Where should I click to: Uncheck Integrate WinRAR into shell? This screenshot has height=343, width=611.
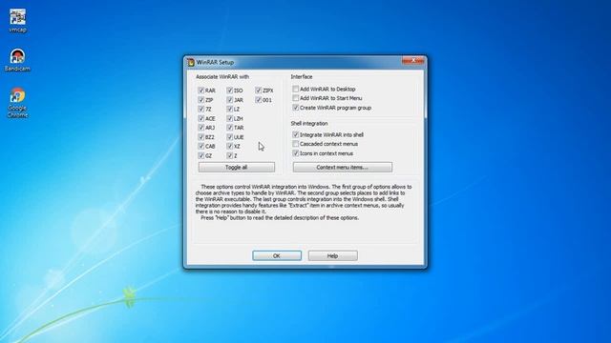(x=295, y=134)
